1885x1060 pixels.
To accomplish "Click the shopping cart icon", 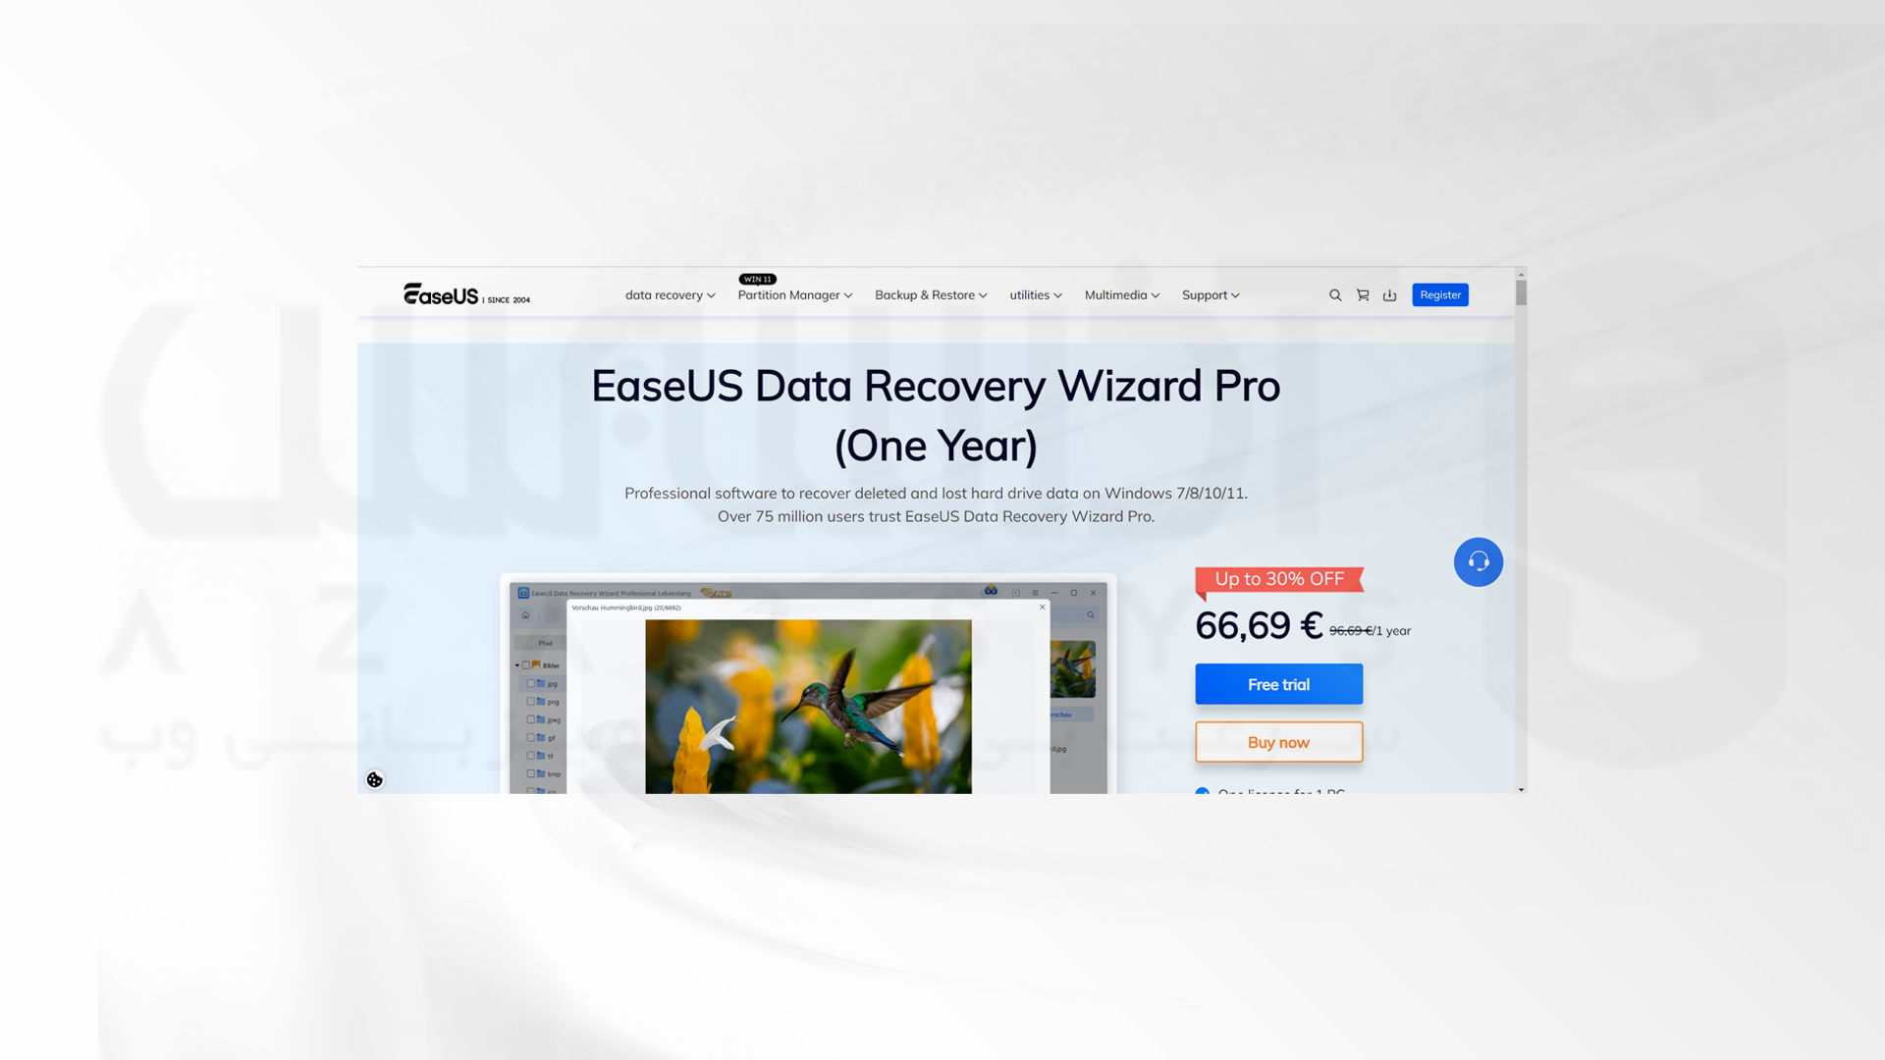I will 1364,295.
